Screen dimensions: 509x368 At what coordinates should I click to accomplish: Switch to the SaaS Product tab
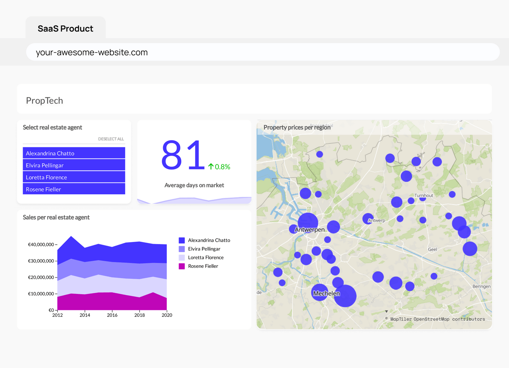tap(65, 28)
